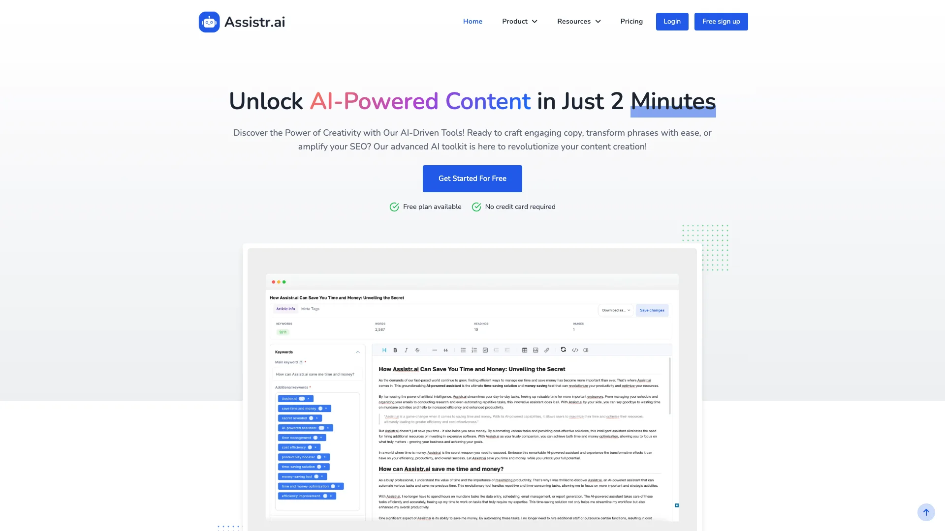Click the Bold formatting icon
945x531 pixels.
pos(396,350)
